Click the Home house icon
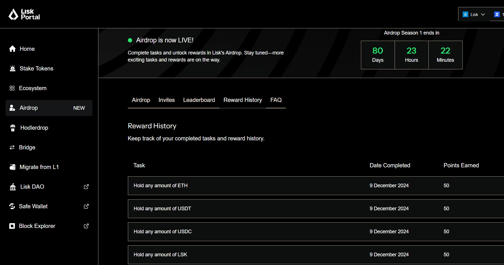504x265 pixels. tap(12, 49)
